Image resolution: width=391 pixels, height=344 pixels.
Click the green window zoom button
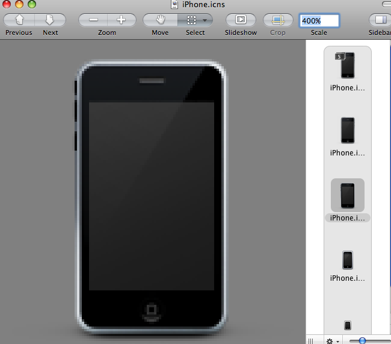32,4
